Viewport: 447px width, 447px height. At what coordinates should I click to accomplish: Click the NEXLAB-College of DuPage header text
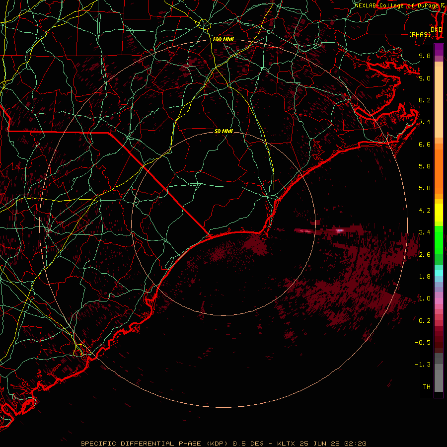pos(398,5)
